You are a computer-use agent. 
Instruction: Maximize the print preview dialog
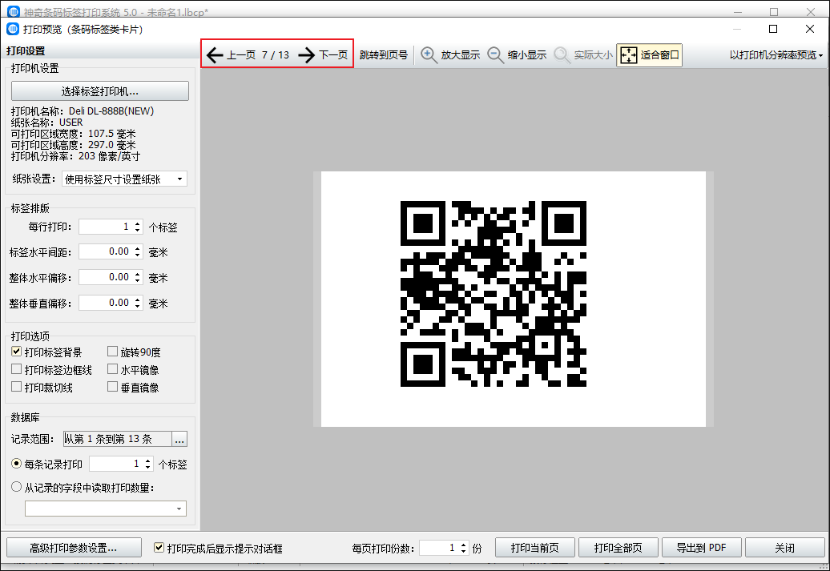773,29
